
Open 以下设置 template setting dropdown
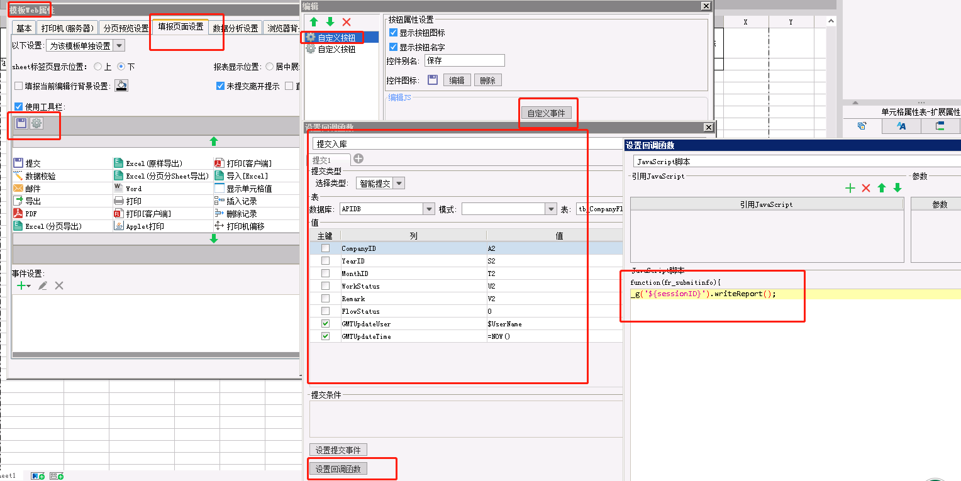[x=119, y=45]
